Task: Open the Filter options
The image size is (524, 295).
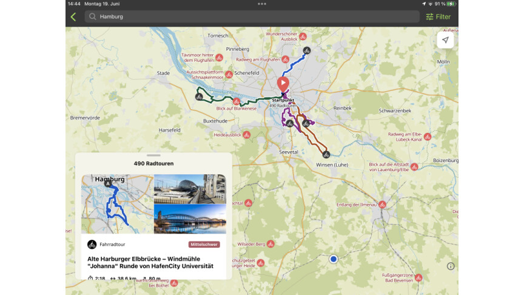Action: pyautogui.click(x=438, y=17)
